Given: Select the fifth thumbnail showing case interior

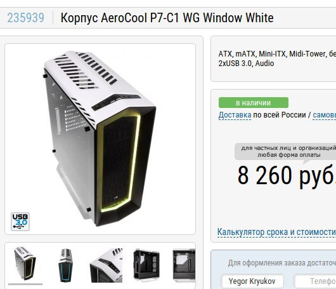Looking at the screenshot, I should (184, 264).
